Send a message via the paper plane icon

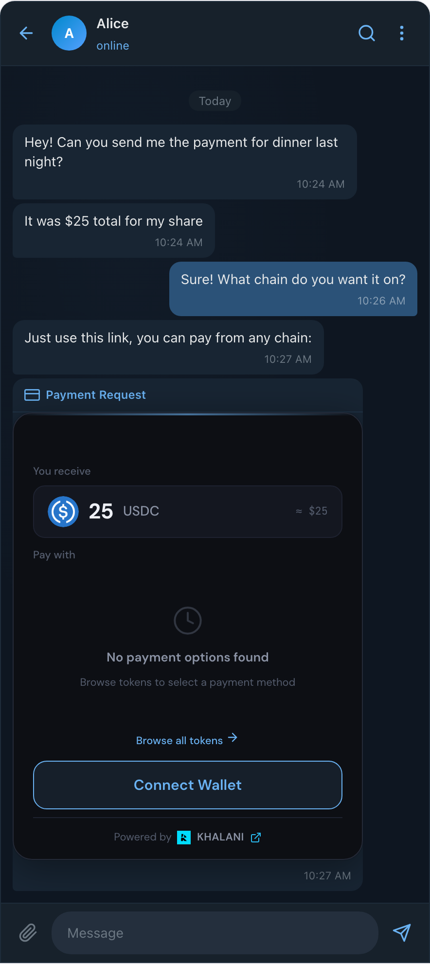click(x=402, y=932)
